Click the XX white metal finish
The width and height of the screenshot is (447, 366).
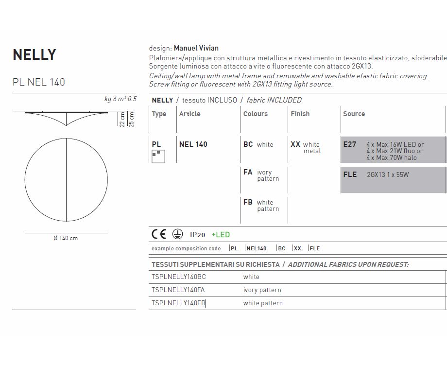tap(306, 148)
